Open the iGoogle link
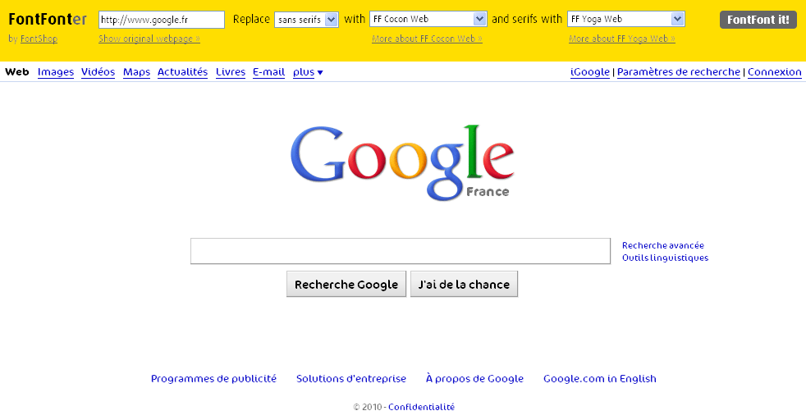Viewport: 806px width, 420px height. 590,72
